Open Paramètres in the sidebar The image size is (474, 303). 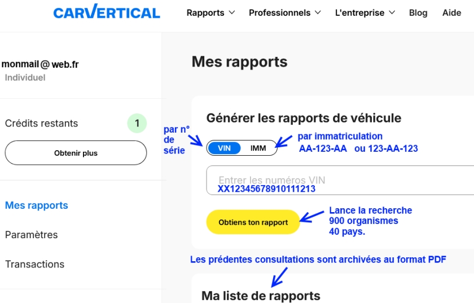pyautogui.click(x=32, y=235)
